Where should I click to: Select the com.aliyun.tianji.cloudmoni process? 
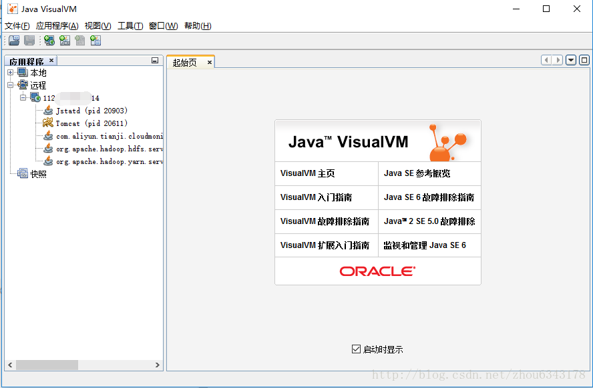(x=110, y=136)
